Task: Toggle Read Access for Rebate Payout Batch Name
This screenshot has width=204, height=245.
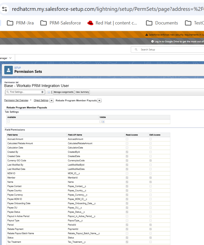Action: [127, 233]
